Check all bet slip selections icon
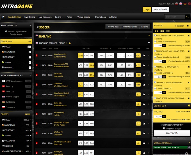This screenshot has width=191, height=155. coord(156,31)
